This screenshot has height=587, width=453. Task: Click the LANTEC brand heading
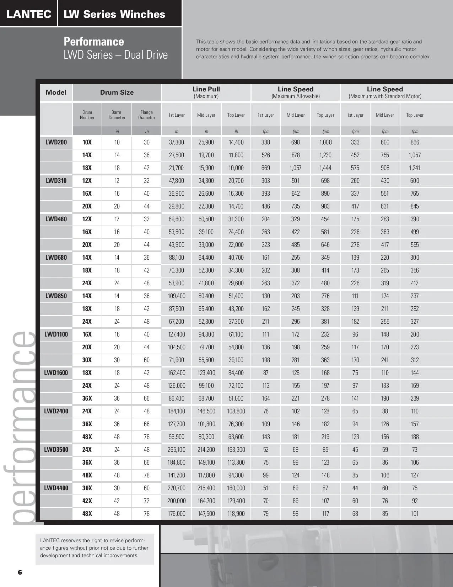29,14
